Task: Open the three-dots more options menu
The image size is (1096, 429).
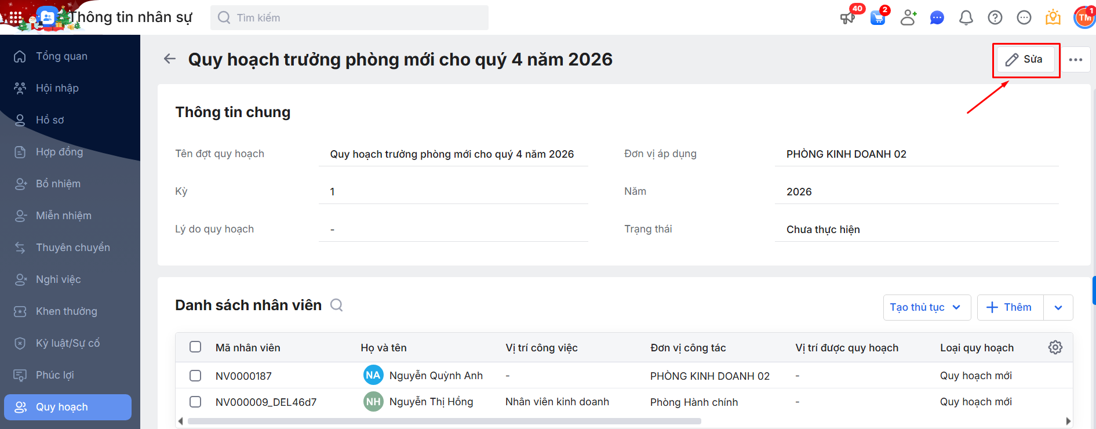Action: [1076, 60]
